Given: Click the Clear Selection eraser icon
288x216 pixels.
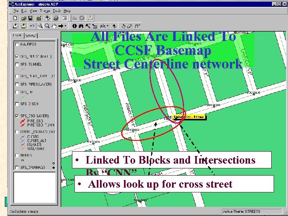Looking at the screenshot, I should tap(130, 26).
